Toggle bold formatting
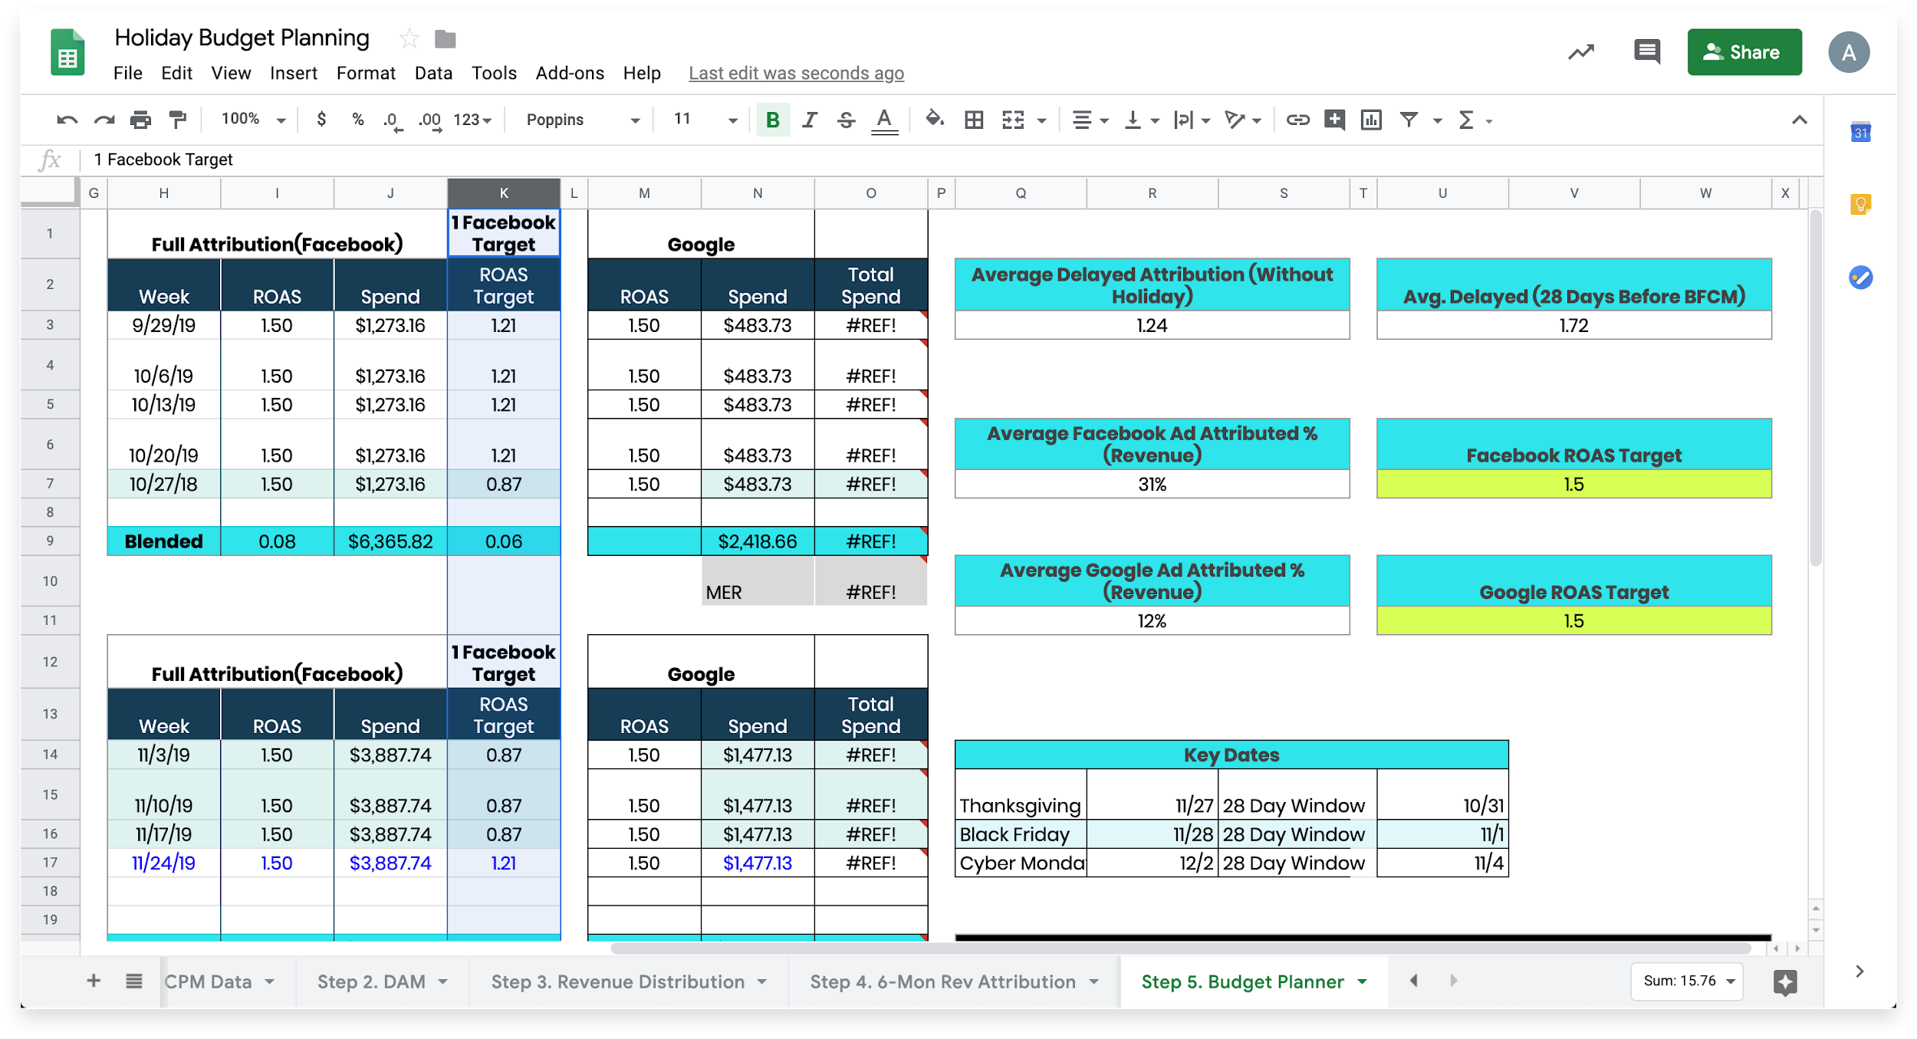The width and height of the screenshot is (1917, 1039). [x=773, y=120]
